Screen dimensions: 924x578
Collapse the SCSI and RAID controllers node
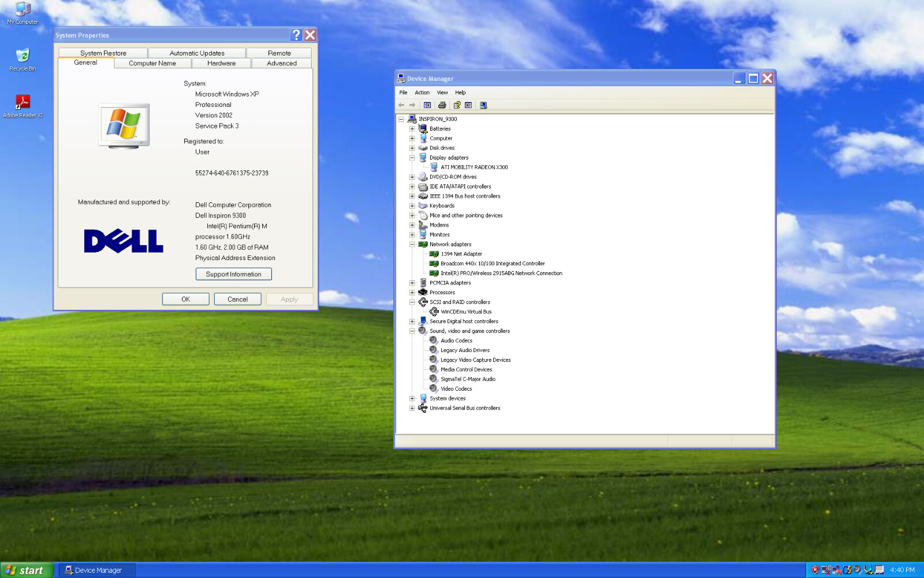[412, 302]
